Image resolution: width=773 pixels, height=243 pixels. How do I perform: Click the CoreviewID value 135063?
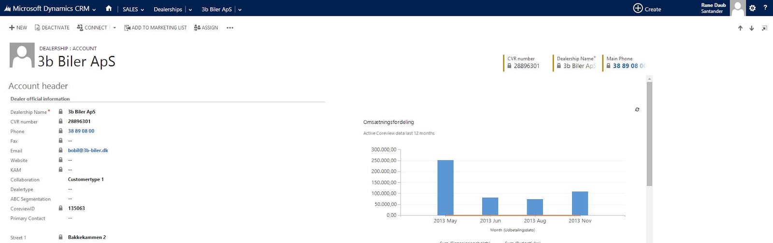[76, 208]
